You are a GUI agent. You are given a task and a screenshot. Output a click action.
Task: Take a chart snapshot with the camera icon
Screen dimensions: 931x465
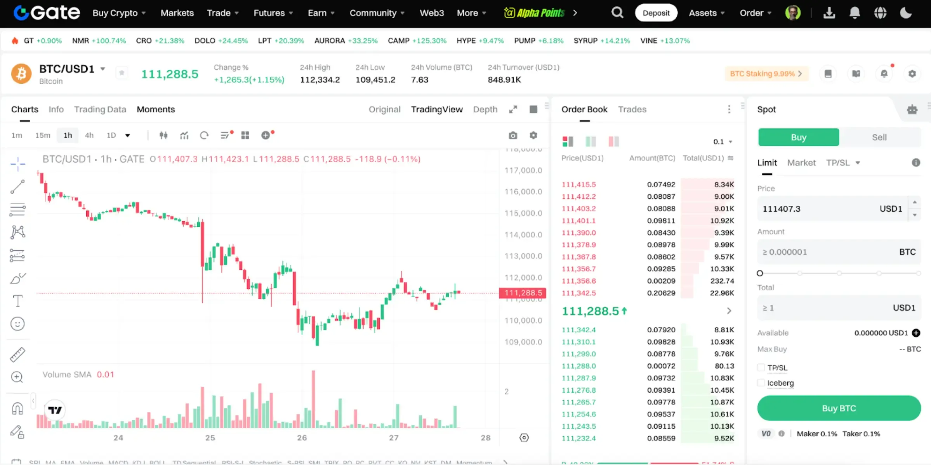point(512,135)
